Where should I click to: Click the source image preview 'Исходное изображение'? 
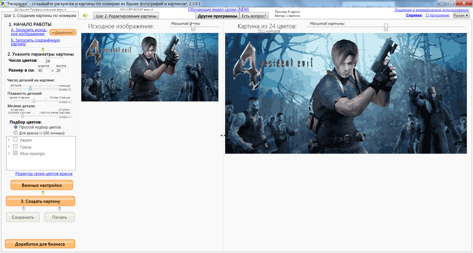click(x=150, y=67)
